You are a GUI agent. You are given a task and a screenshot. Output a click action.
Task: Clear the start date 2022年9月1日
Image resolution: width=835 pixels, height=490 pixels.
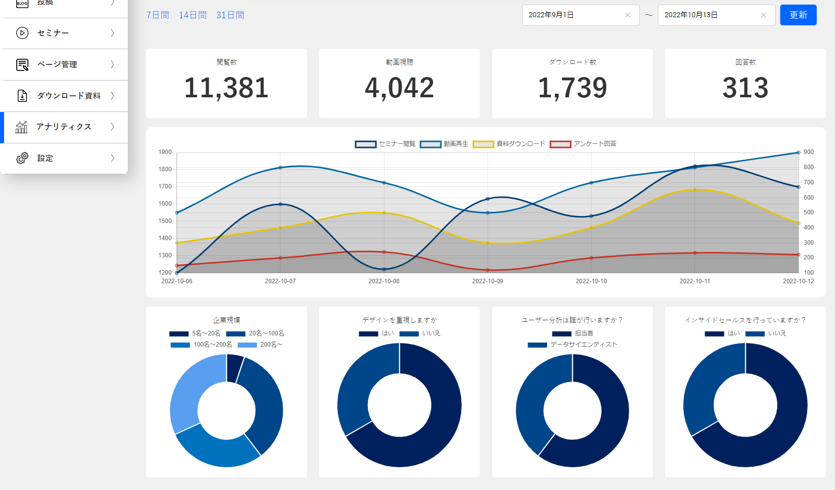click(x=628, y=15)
